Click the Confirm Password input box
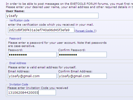Image resolution: width=133 pixels, height=100 pixels. tap(82, 55)
